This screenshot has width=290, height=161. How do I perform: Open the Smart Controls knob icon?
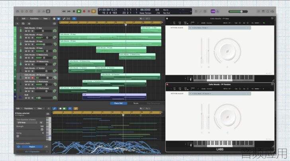tap(39, 11)
